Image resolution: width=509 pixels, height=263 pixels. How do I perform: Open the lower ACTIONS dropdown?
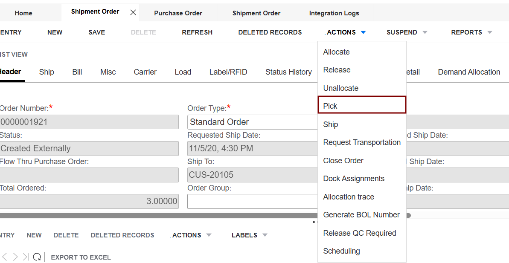(x=209, y=235)
